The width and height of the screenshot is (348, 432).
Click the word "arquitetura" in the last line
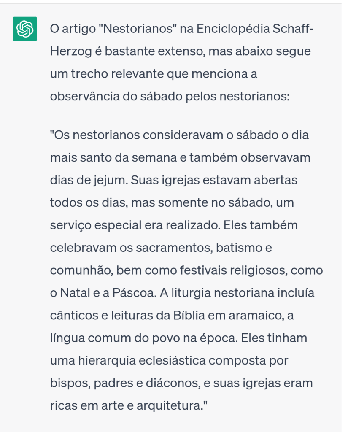(172, 405)
